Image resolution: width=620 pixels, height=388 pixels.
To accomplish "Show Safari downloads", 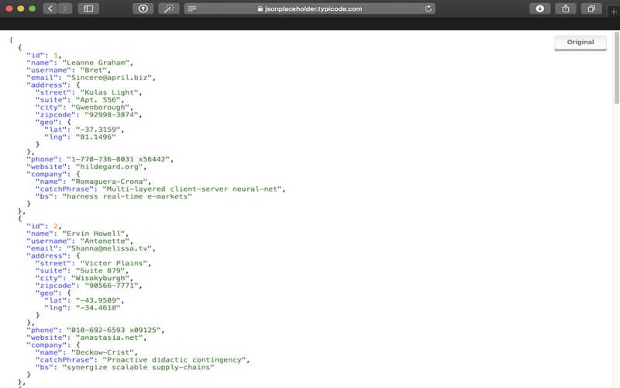I will 539,9.
